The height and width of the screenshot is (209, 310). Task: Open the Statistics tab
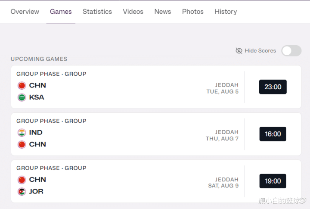[x=97, y=12]
